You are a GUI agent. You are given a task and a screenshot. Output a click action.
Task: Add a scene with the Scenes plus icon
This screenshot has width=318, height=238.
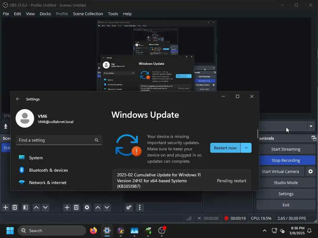[6, 207]
